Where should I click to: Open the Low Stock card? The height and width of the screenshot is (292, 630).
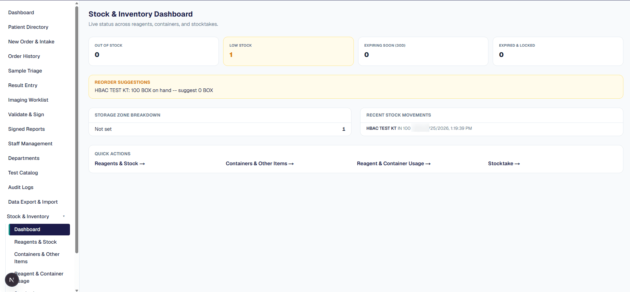[x=288, y=51]
